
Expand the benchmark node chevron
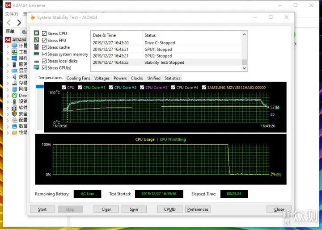pos(8,133)
